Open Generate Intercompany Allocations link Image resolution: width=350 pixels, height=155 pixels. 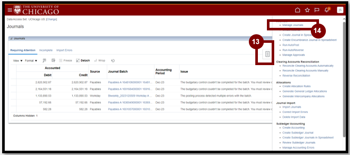click(304, 96)
